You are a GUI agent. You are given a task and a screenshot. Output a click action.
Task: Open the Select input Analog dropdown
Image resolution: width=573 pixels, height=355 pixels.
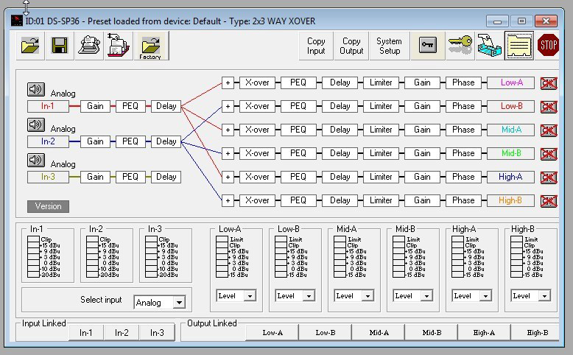pos(178,303)
